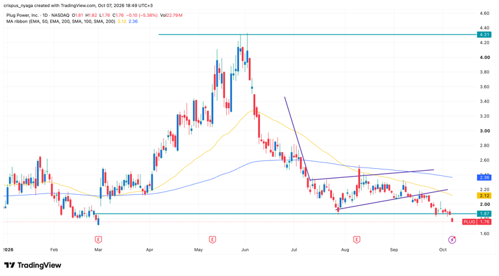Click the Sep label on time axis
This screenshot has width=499, height=276.
coord(394,249)
